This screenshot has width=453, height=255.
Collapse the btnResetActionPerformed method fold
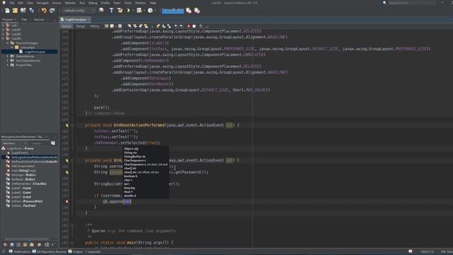click(72, 125)
